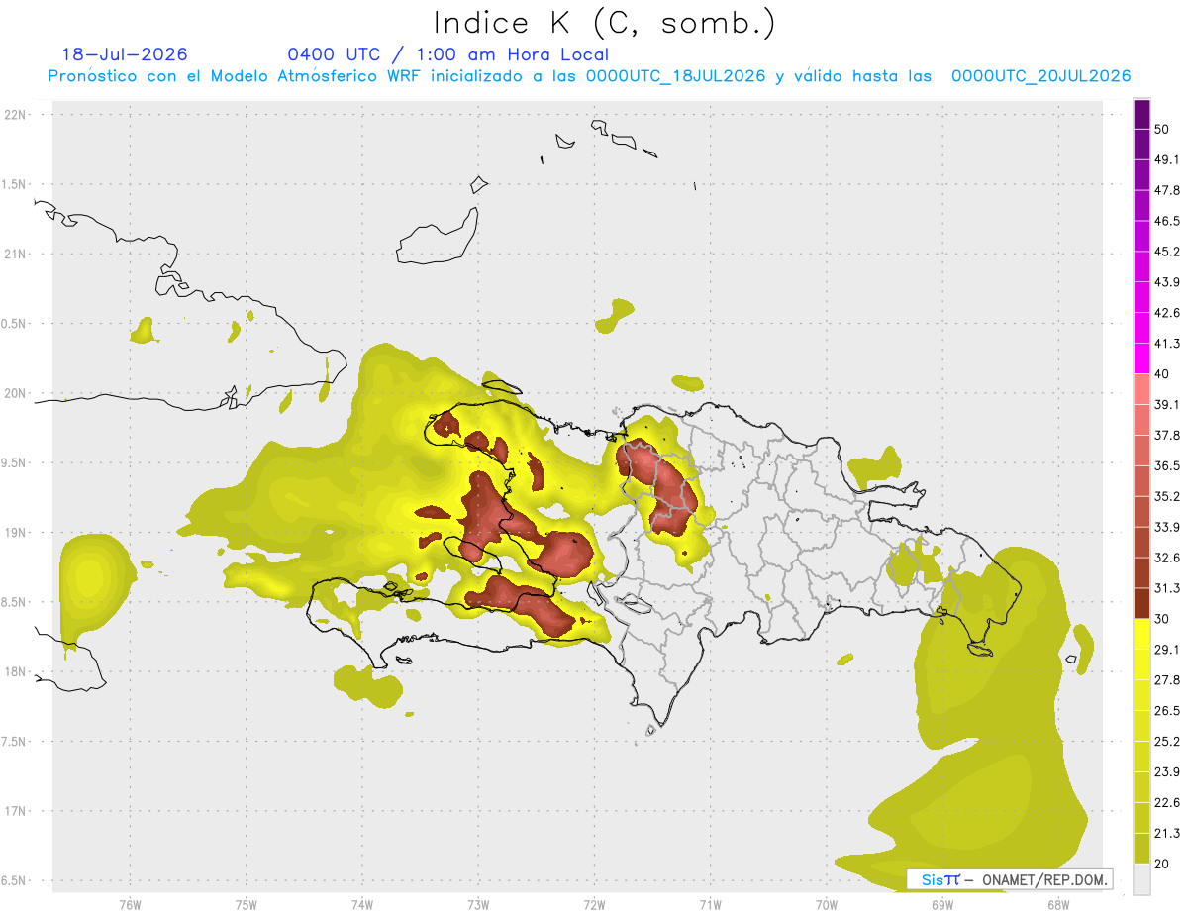1188x918 pixels.
Task: Click the "36.5" colorbar value
Action: click(1167, 465)
